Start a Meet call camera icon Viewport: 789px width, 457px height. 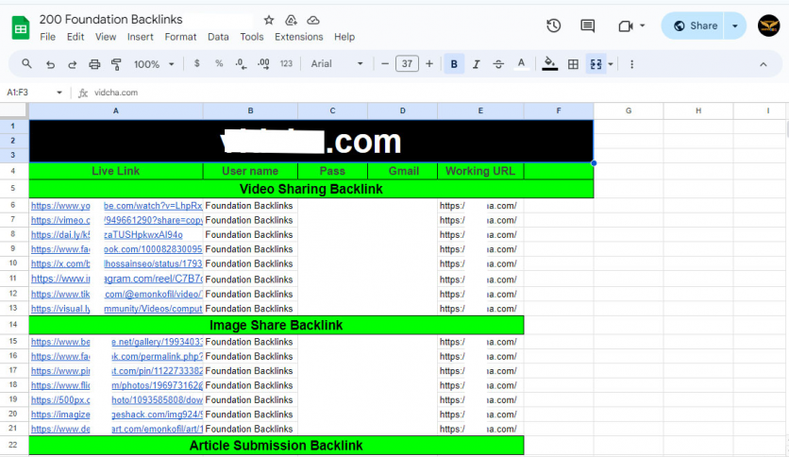click(626, 25)
